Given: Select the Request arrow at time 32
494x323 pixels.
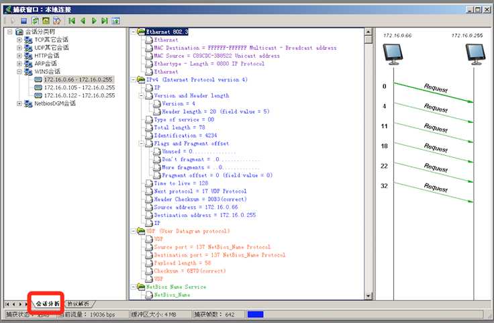Looking at the screenshot, I should point(434,192).
